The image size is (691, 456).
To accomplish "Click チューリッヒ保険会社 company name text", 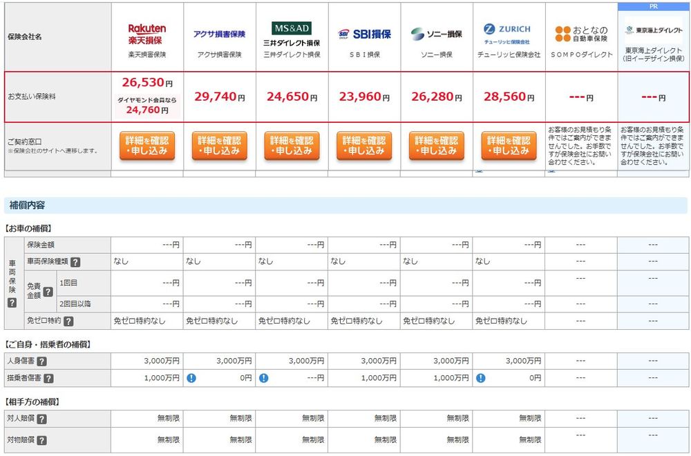I will pos(509,55).
